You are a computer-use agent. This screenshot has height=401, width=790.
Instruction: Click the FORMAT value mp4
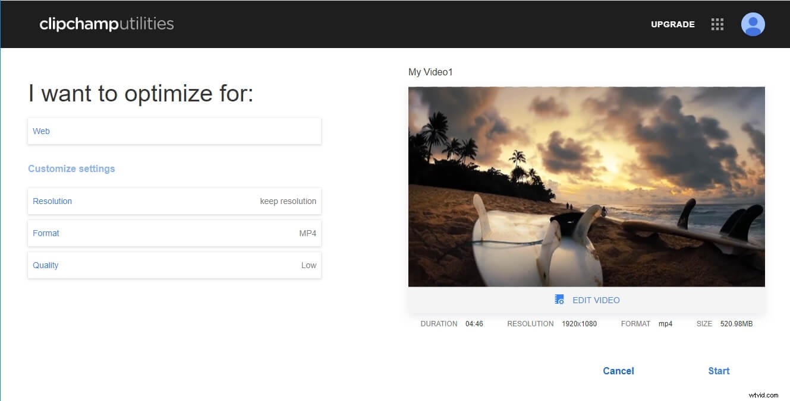pos(665,323)
